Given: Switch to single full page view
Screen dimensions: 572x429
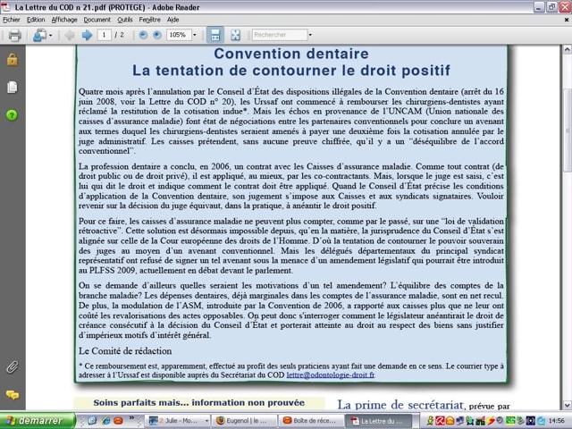Looking at the screenshot, I should pos(235,35).
